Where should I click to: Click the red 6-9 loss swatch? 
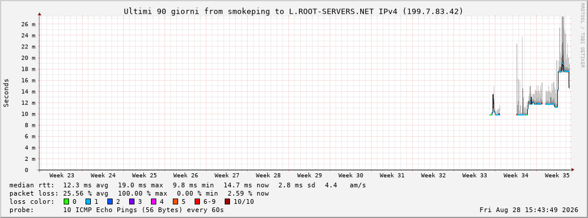(197, 202)
